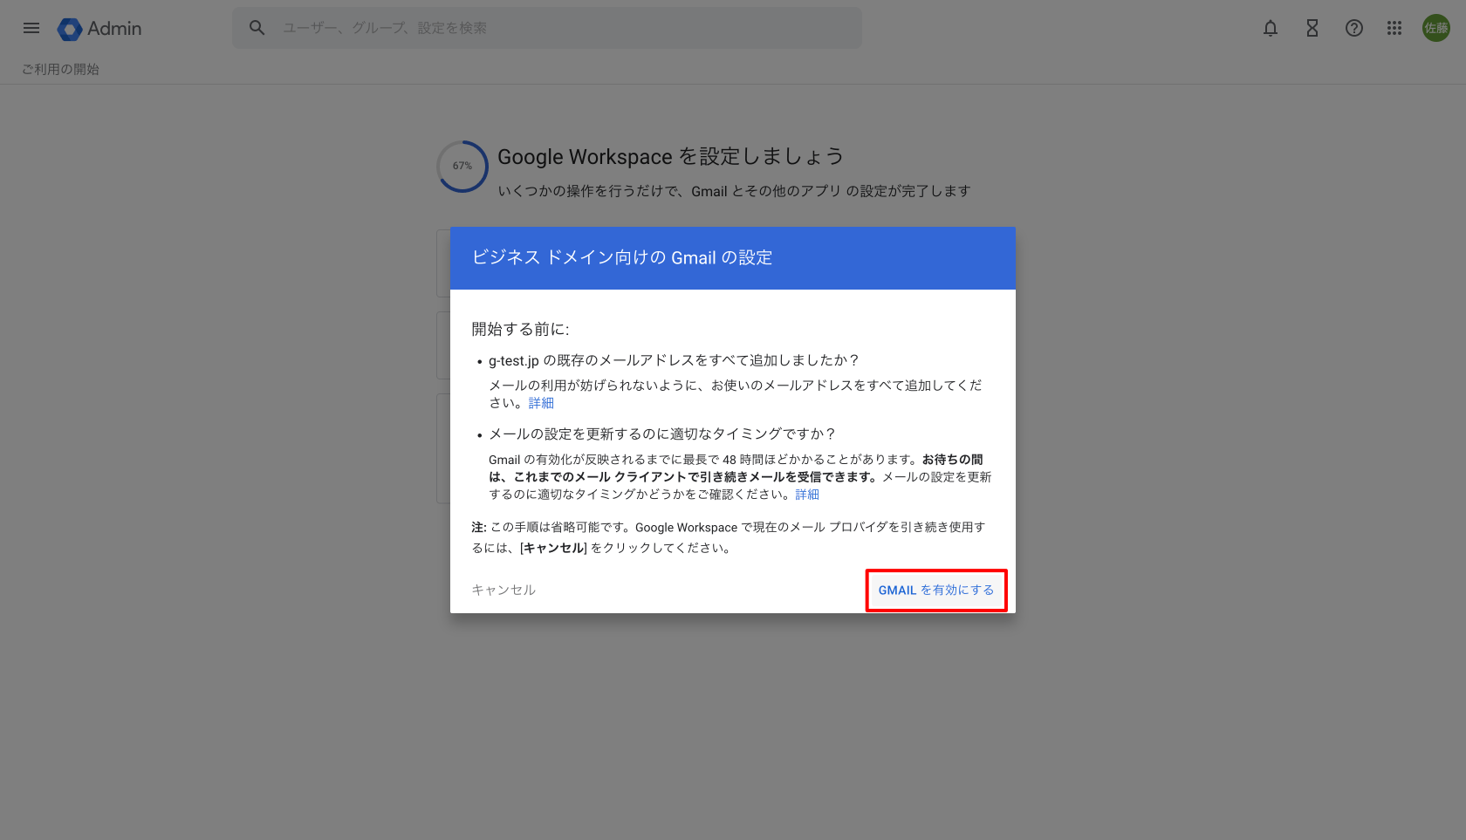Click the 開始する前に: heading
The image size is (1466, 840).
click(x=521, y=329)
